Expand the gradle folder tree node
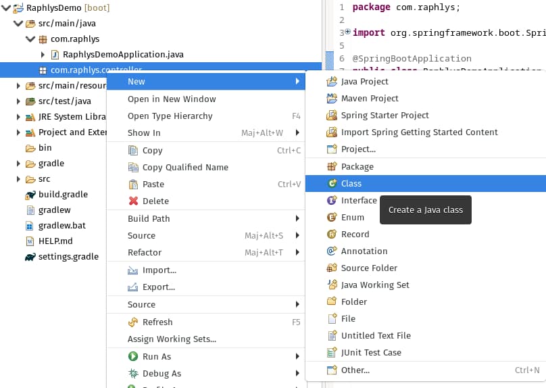This screenshot has height=388, width=546. [x=18, y=164]
